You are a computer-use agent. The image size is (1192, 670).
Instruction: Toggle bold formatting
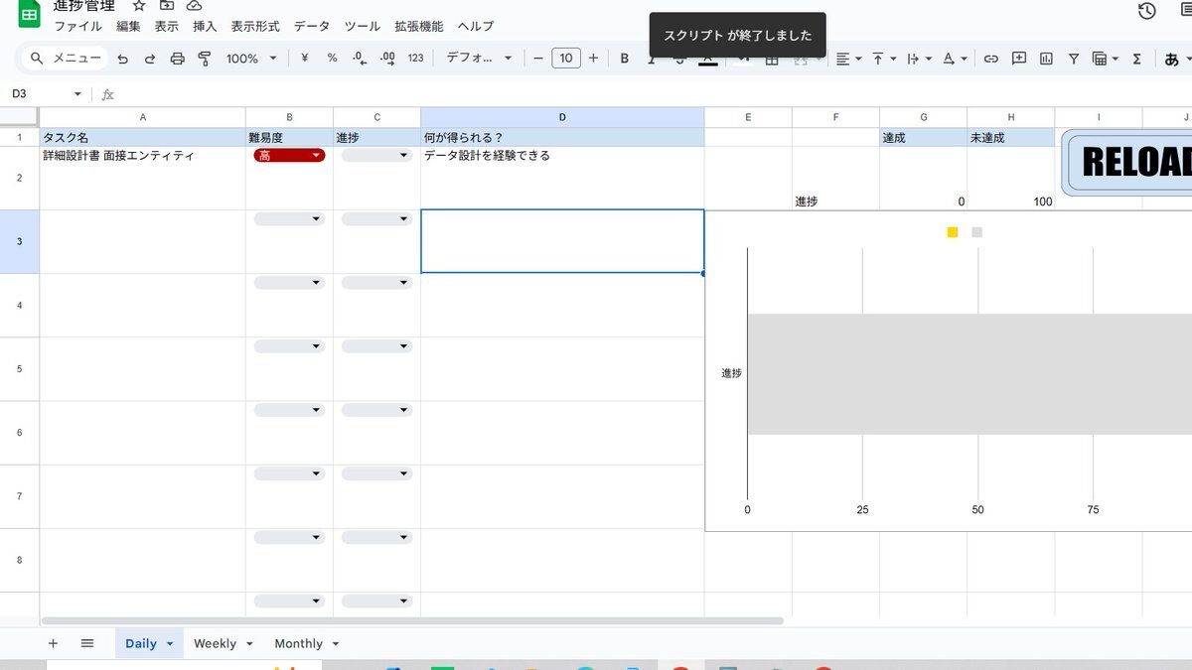pyautogui.click(x=625, y=59)
